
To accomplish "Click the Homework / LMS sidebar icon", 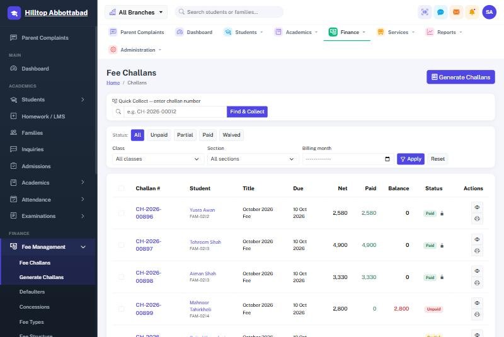I will pyautogui.click(x=13, y=117).
